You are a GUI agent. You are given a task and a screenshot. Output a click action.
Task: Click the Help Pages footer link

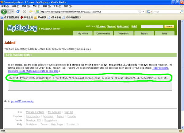(57, 124)
